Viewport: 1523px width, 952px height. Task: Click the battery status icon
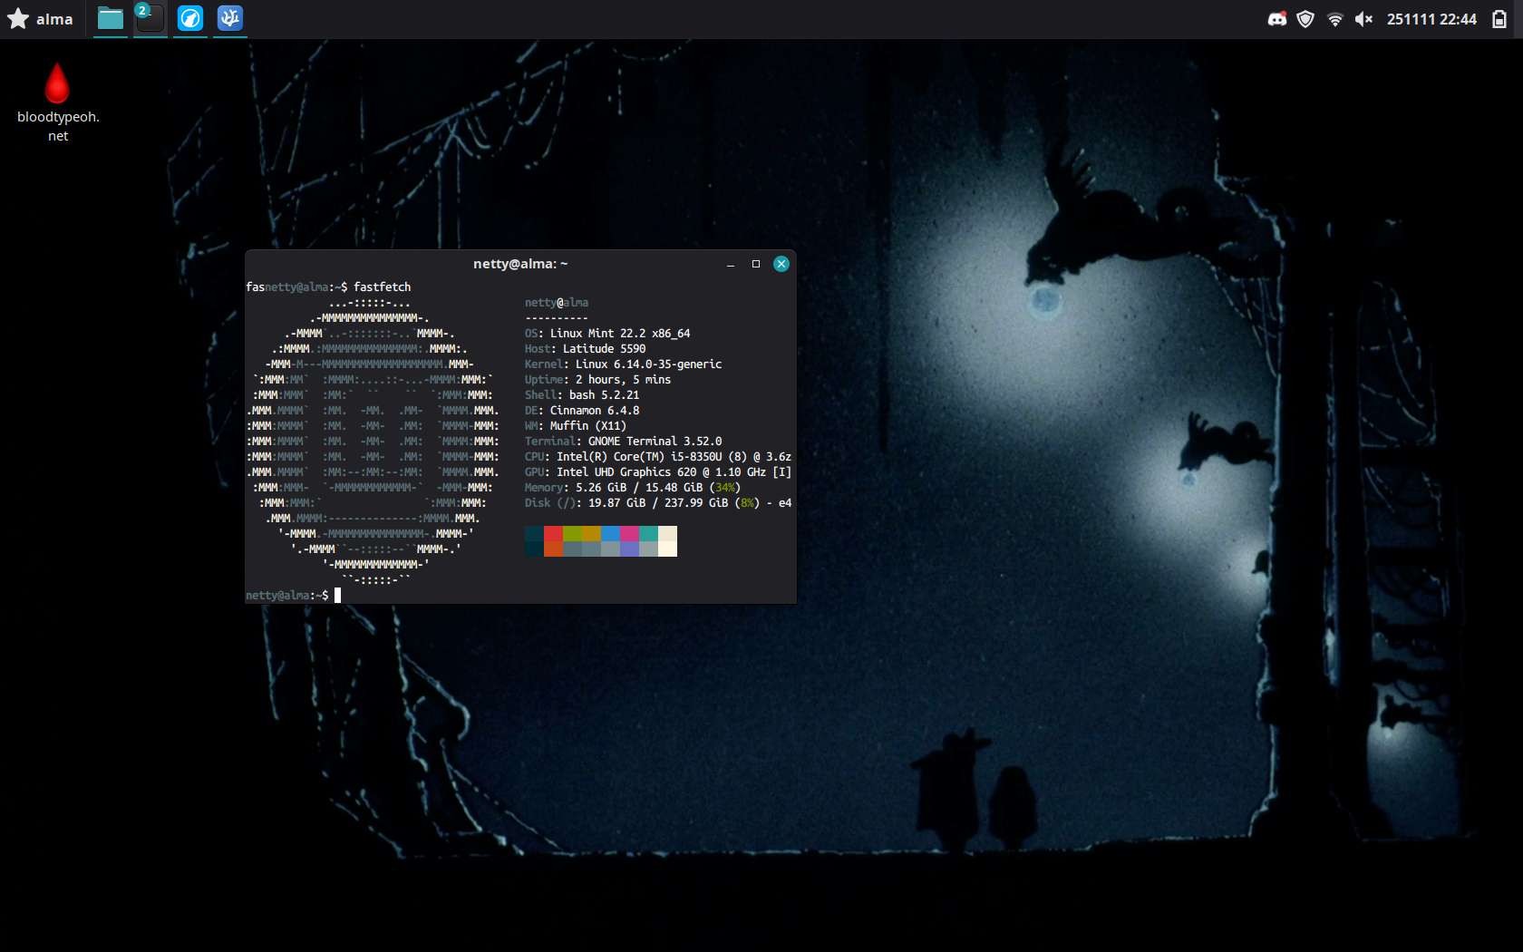(x=1499, y=19)
